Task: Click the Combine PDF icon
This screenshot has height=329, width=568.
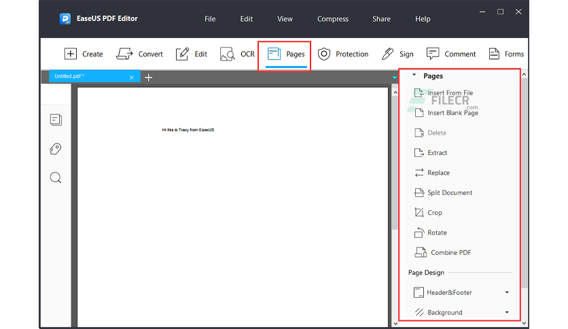Action: coord(421,252)
